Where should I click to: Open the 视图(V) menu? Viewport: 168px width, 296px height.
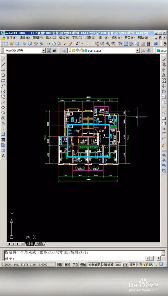tap(38, 38)
